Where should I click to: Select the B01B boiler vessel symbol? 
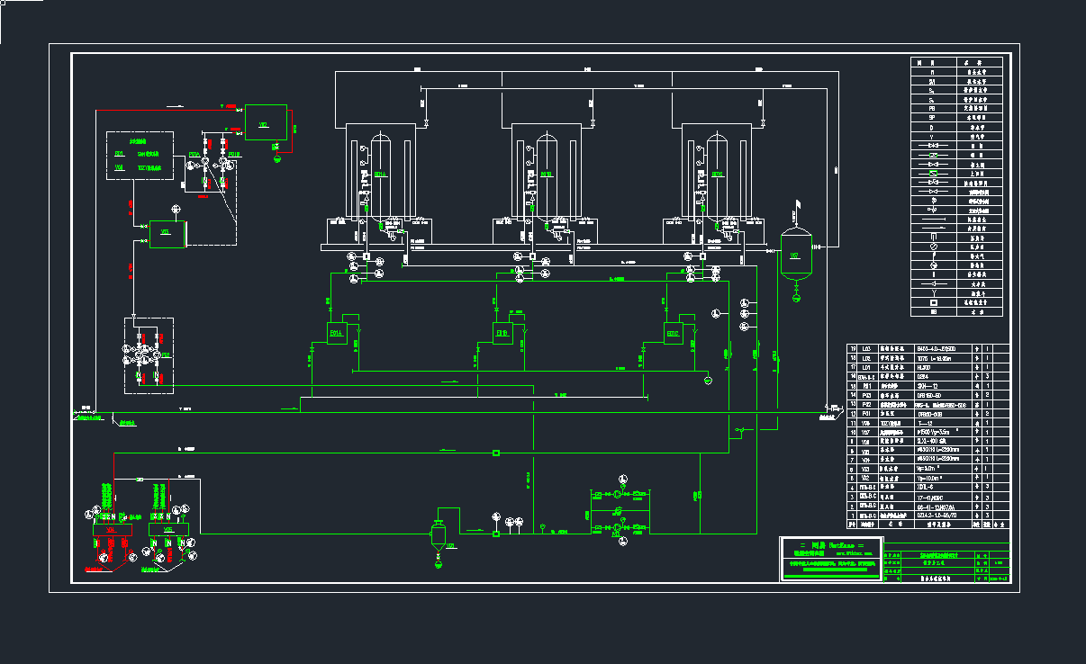coord(547,175)
